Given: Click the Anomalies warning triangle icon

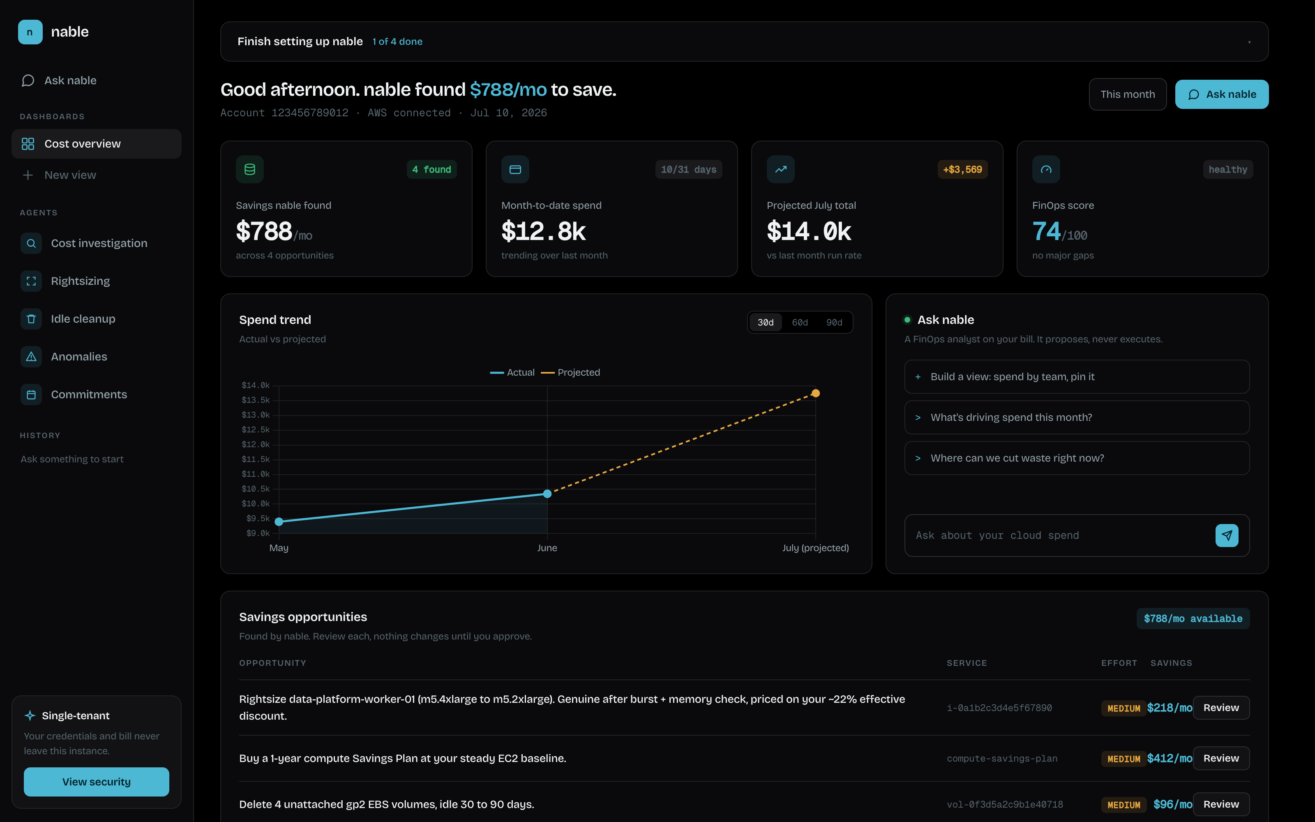Looking at the screenshot, I should 31,357.
